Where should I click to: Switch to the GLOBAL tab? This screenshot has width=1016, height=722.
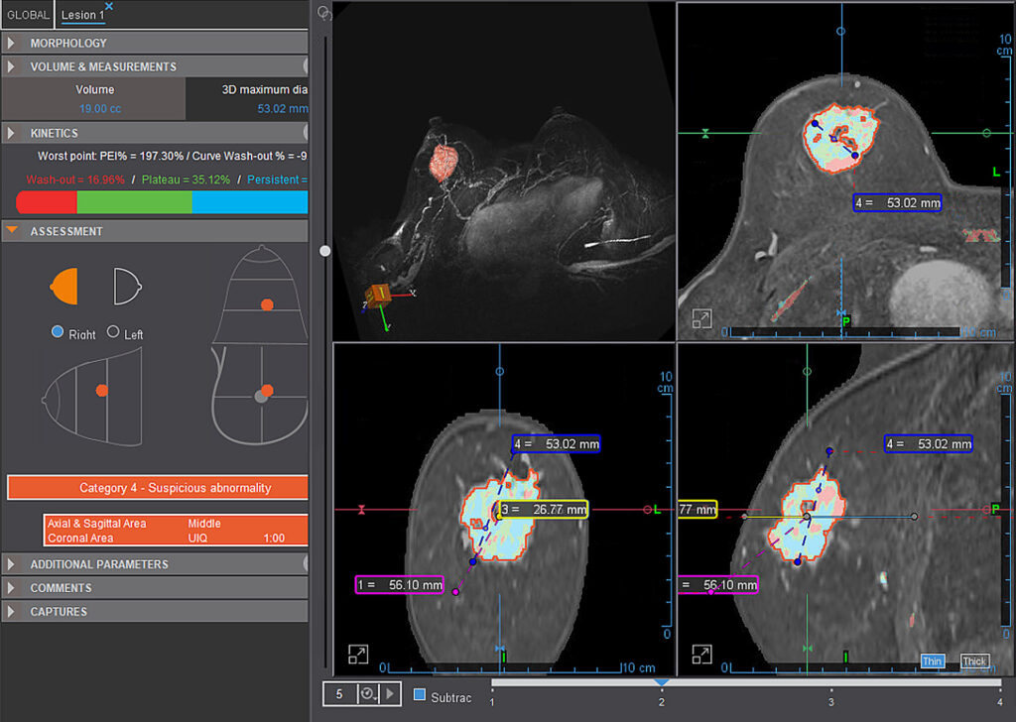26,14
